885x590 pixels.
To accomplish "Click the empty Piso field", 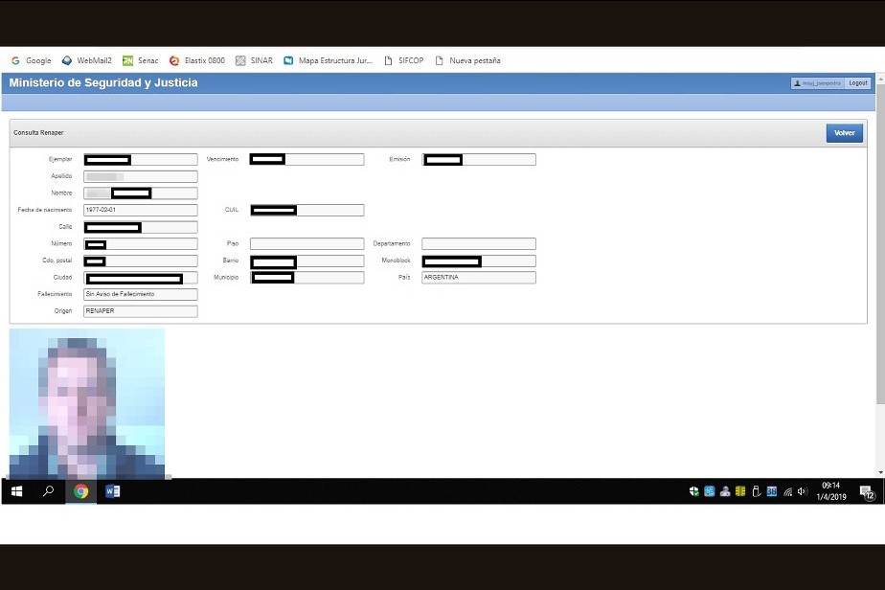I will (x=306, y=244).
